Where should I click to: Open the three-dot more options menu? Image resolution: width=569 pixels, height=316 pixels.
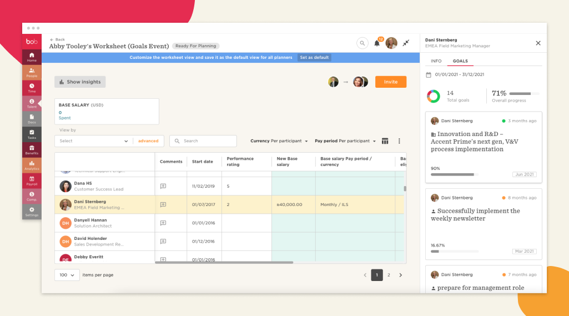pos(399,141)
